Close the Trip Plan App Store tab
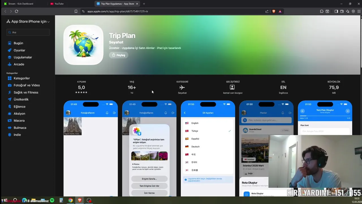The height and width of the screenshot is (204, 362). 137,4
